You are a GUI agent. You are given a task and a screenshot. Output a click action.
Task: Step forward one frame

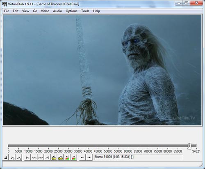(x=41, y=157)
